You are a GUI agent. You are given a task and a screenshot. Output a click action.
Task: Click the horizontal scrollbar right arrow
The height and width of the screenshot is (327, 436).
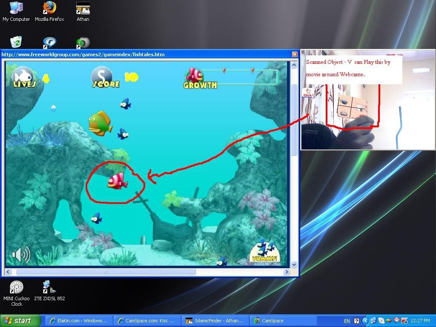[x=287, y=272]
